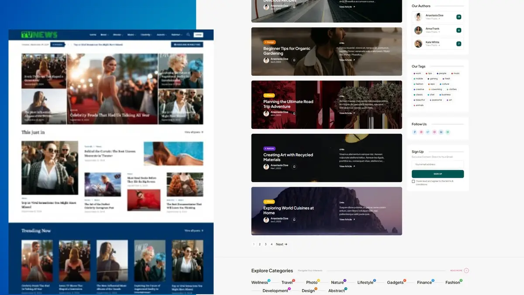Open 'Celebrity Feuds That Had Us Talking All Year' hero image
The image size is (524, 295).
click(x=112, y=89)
